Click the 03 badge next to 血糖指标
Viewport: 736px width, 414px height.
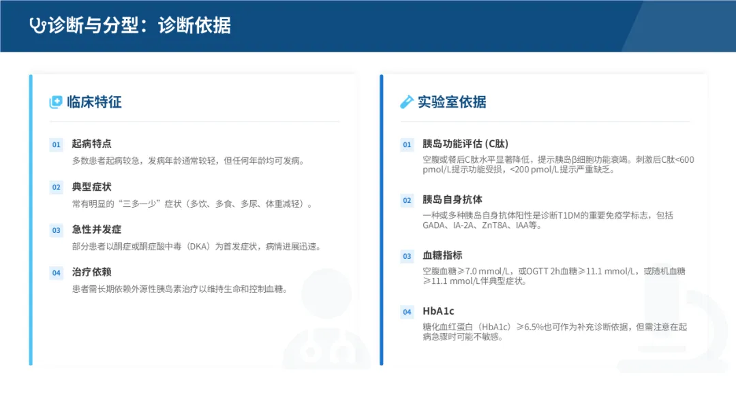[x=407, y=256]
